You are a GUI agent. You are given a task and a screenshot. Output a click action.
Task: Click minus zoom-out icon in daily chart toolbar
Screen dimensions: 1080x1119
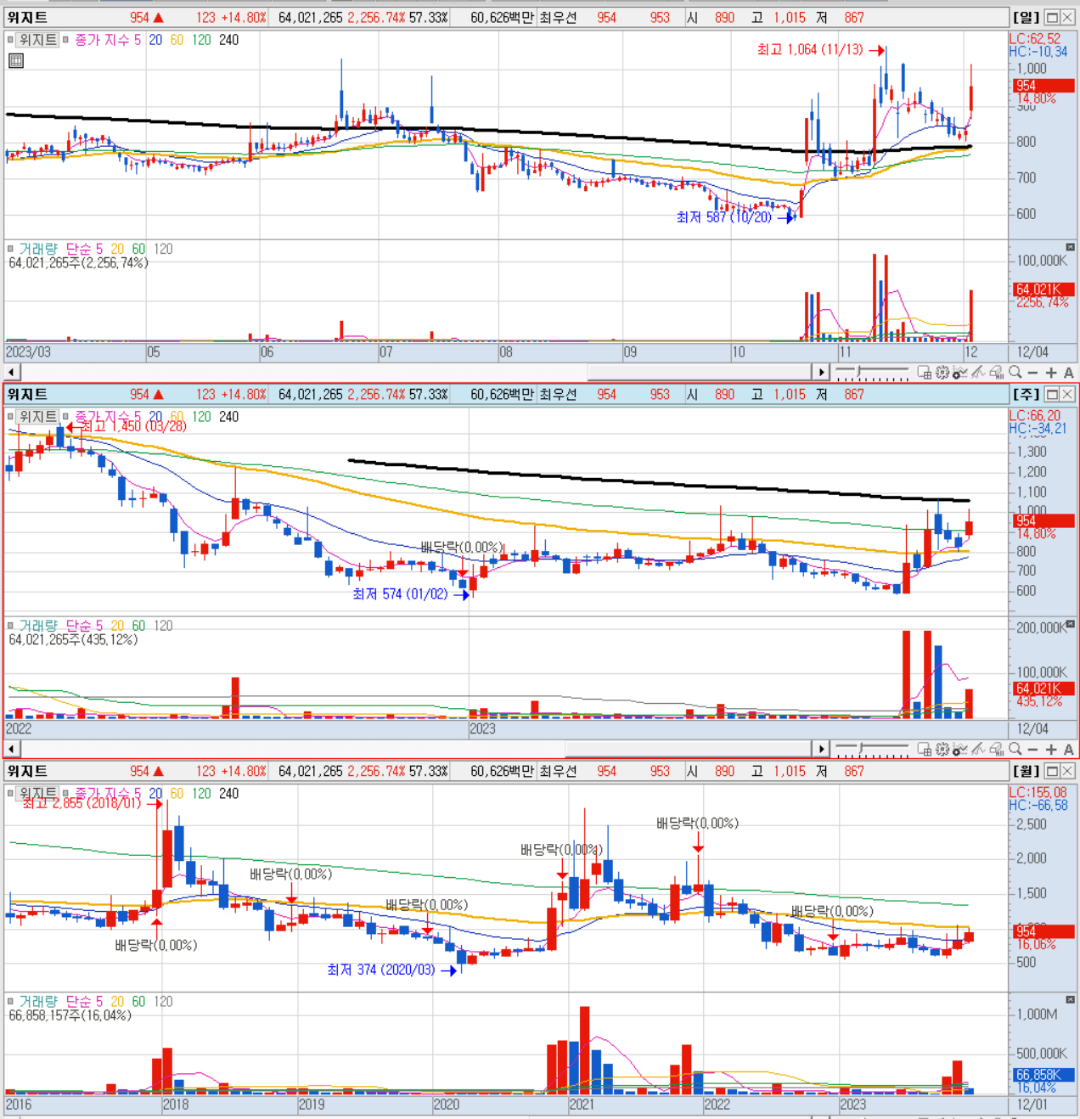pos(1032,373)
